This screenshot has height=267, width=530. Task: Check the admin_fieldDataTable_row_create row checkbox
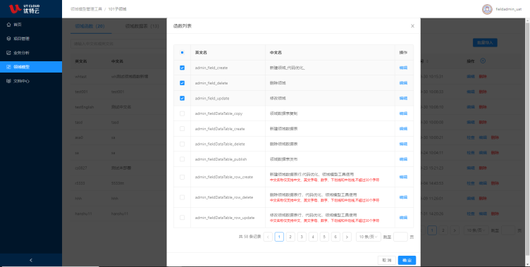(x=182, y=177)
